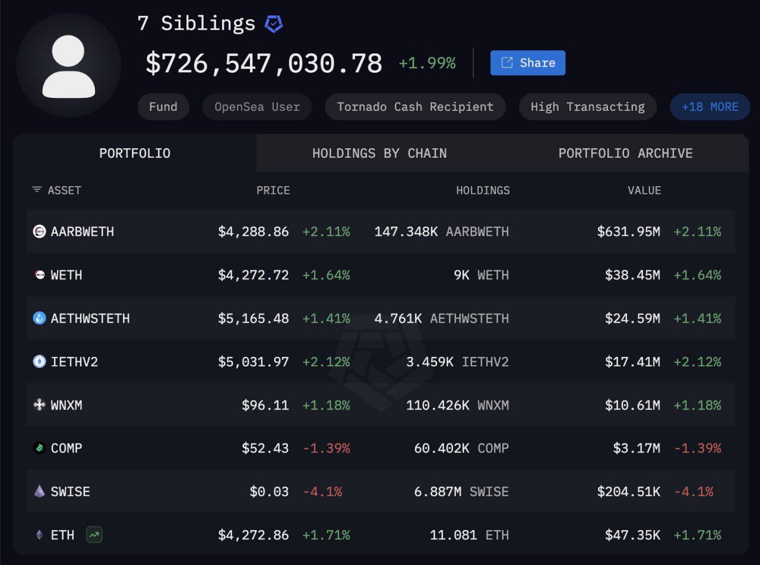
Task: Select the High Transacting tag
Action: 587,107
